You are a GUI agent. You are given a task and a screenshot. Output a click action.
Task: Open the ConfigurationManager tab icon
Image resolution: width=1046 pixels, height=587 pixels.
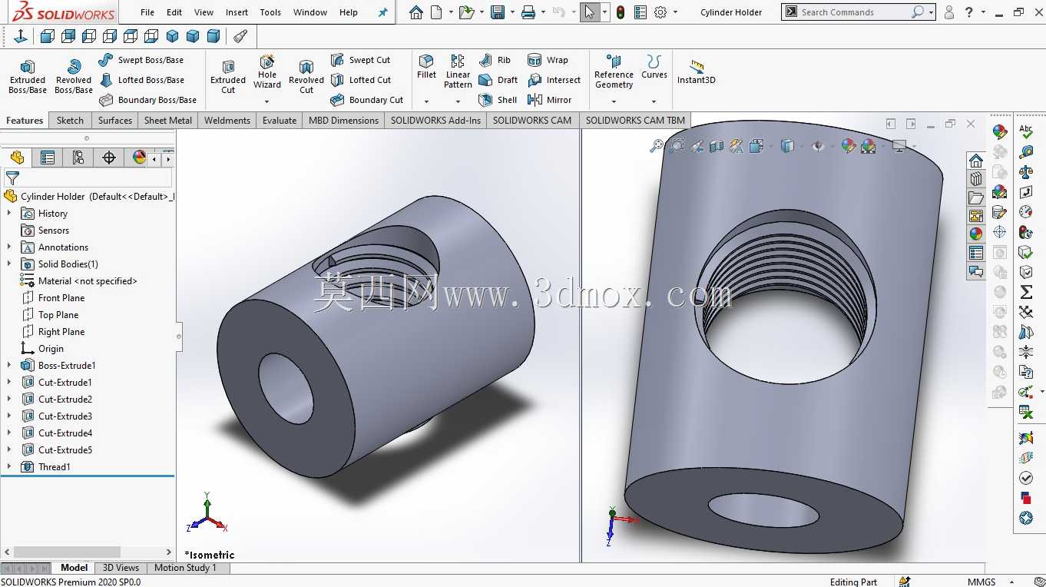pyautogui.click(x=78, y=158)
